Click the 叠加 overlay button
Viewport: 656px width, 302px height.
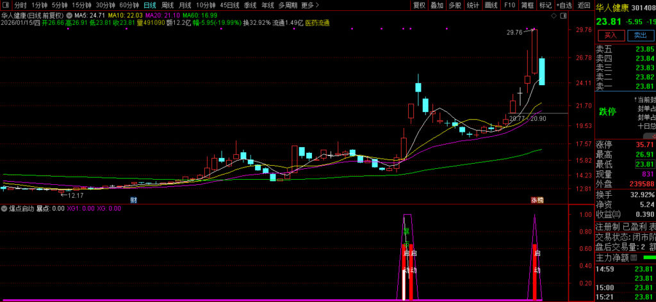tap(437, 5)
